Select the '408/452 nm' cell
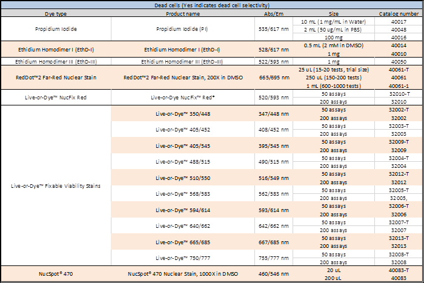The height and width of the screenshot is (283, 424). pyautogui.click(x=274, y=130)
